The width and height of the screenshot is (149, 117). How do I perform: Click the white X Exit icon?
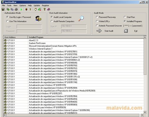coord(126,31)
